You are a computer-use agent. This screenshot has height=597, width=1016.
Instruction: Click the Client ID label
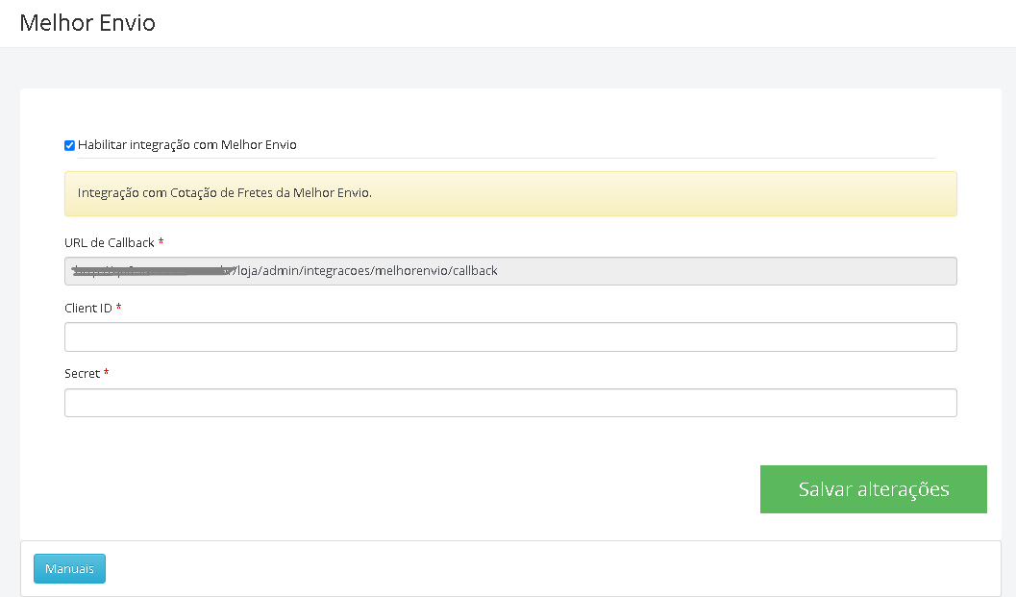[88, 308]
